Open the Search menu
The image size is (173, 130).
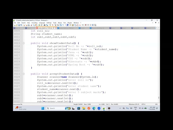pyautogui.click(x=24, y=23)
